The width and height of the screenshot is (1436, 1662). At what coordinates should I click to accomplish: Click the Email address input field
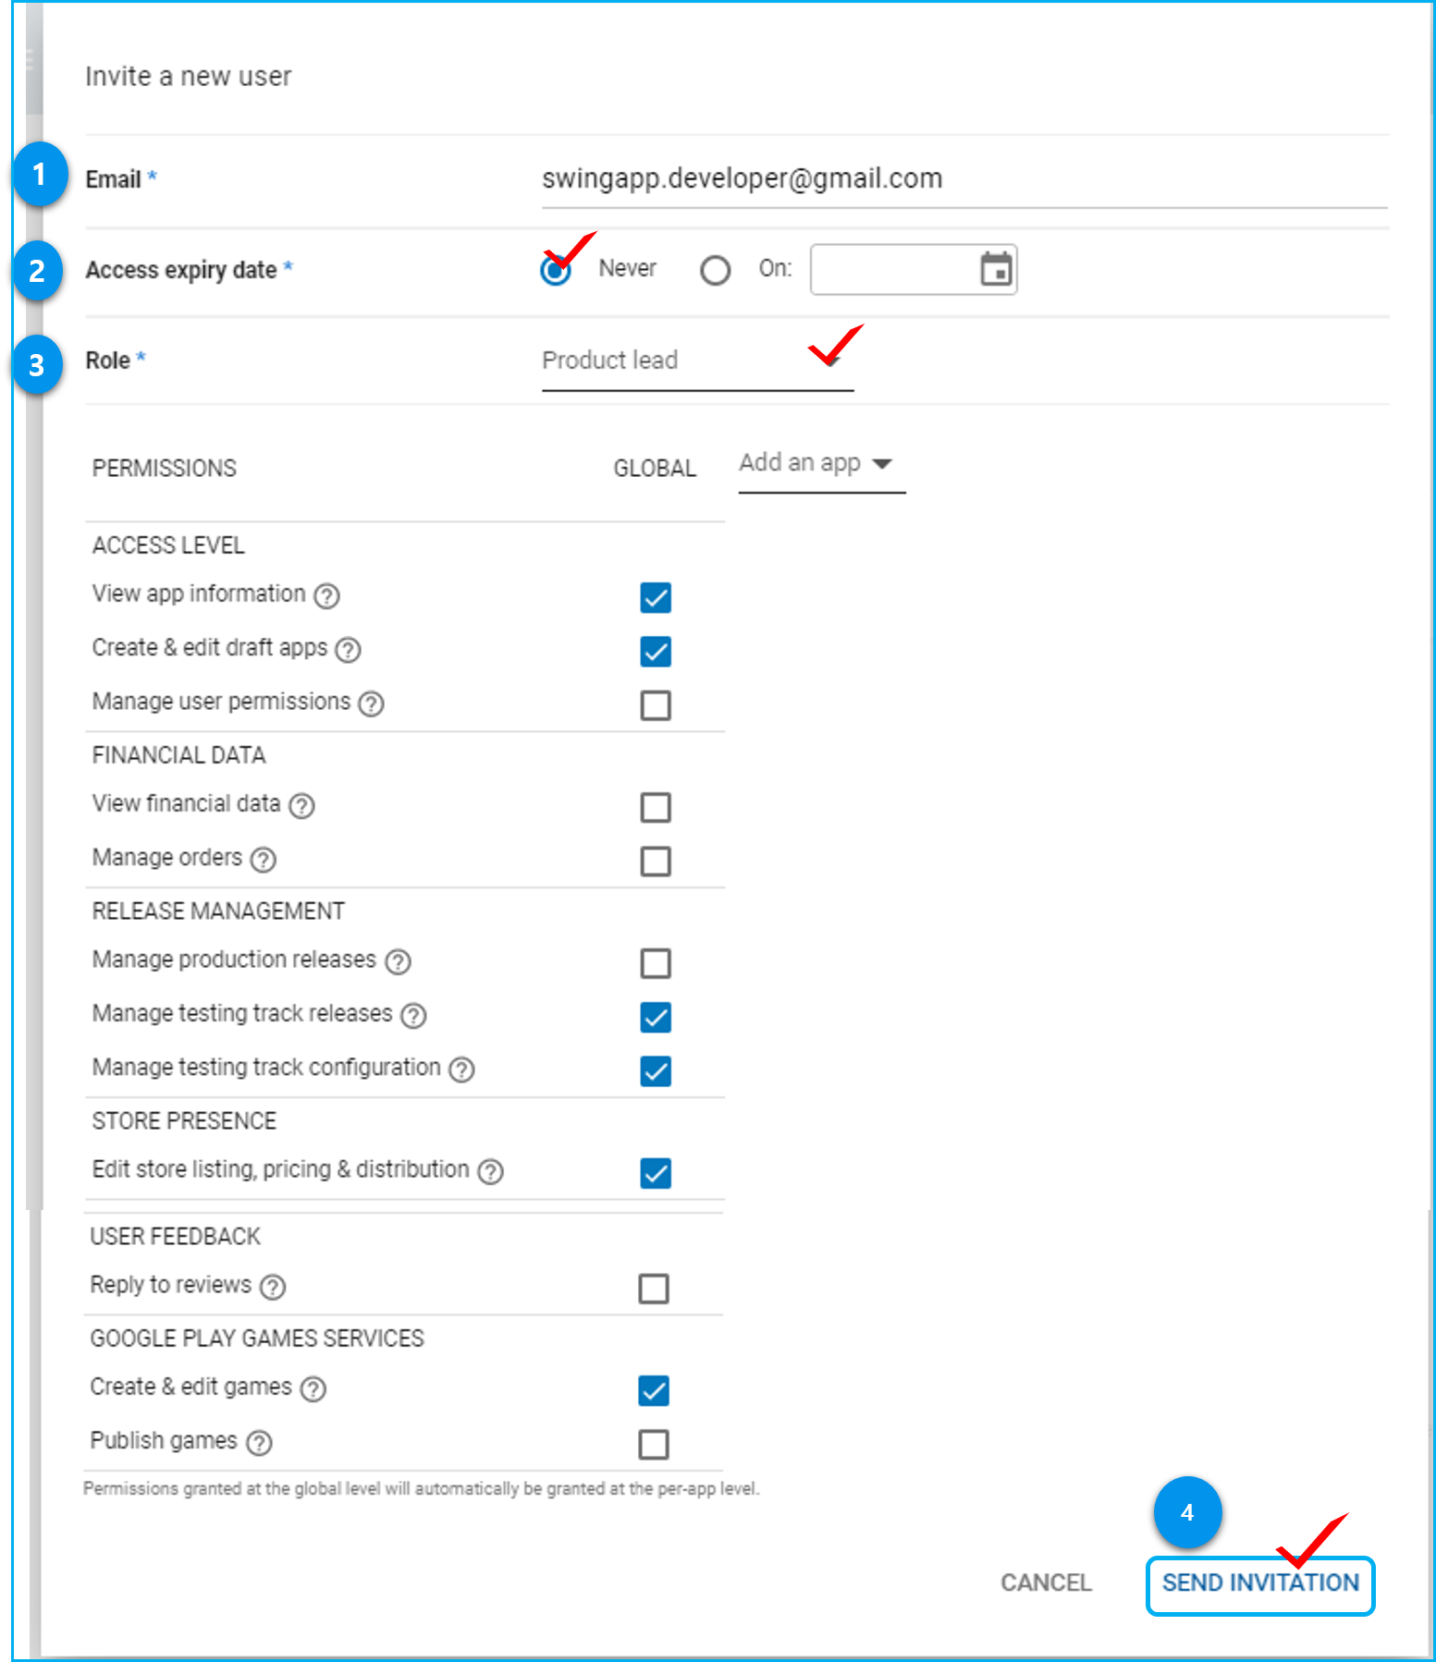[962, 178]
